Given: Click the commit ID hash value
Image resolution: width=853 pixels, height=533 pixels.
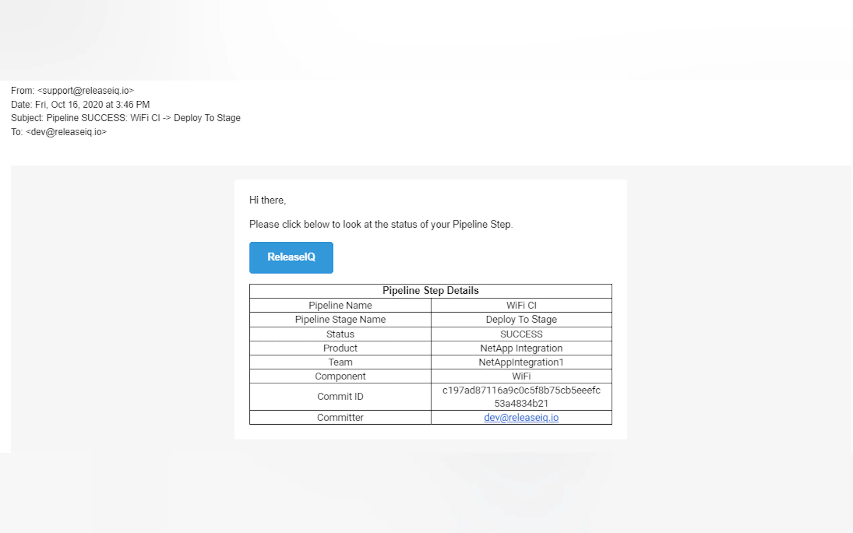Looking at the screenshot, I should click(x=521, y=397).
